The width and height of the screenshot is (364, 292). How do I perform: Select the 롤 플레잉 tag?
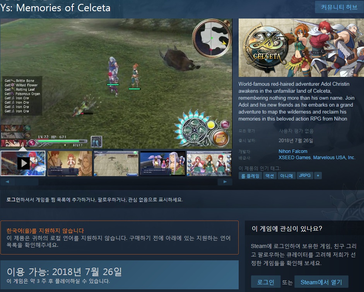coord(250,176)
